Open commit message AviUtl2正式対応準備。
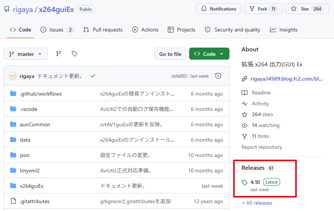The height and width of the screenshot is (211, 334). tap(126, 171)
